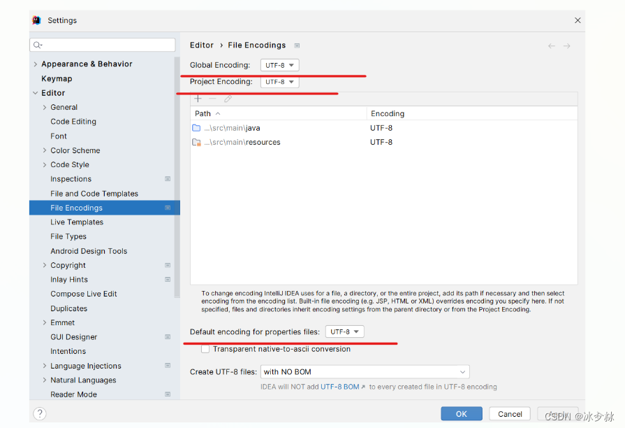Image resolution: width=625 pixels, height=428 pixels.
Task: Click the folder icon beside src\main\java
Action: [x=196, y=127]
